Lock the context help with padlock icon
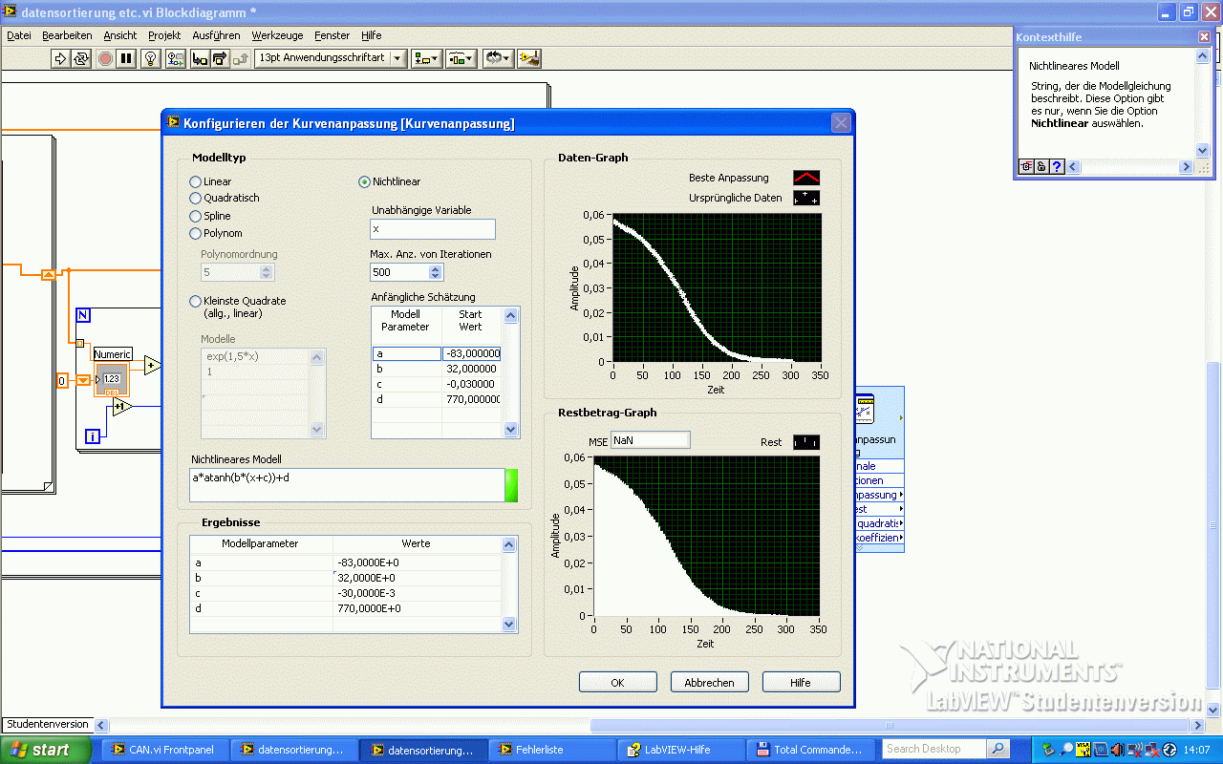The height and width of the screenshot is (764, 1223). (1041, 166)
